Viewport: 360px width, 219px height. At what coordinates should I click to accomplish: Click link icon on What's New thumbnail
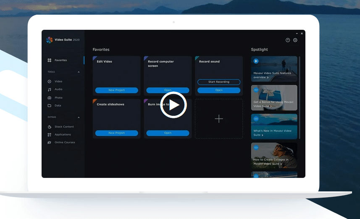coord(256,119)
